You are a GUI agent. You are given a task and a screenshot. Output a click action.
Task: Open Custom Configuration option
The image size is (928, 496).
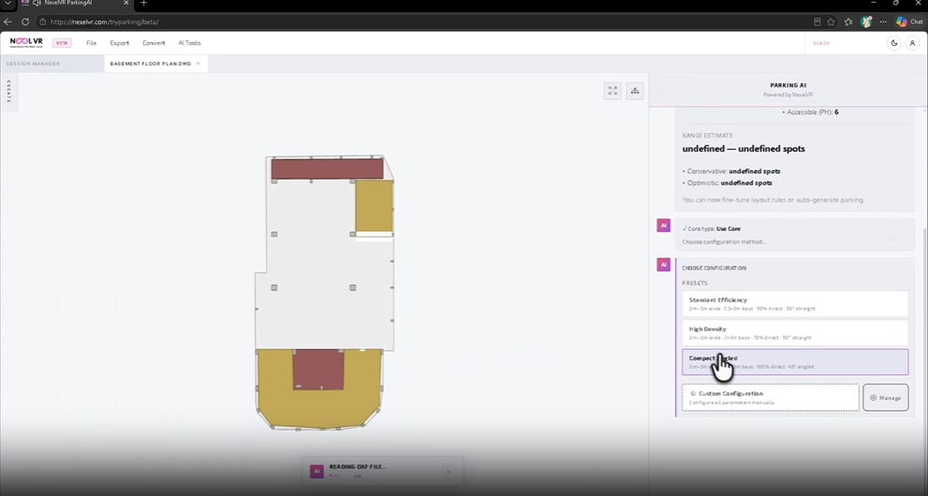click(770, 398)
